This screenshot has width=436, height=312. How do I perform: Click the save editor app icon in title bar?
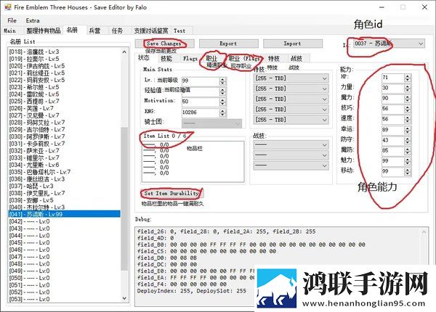click(8, 7)
